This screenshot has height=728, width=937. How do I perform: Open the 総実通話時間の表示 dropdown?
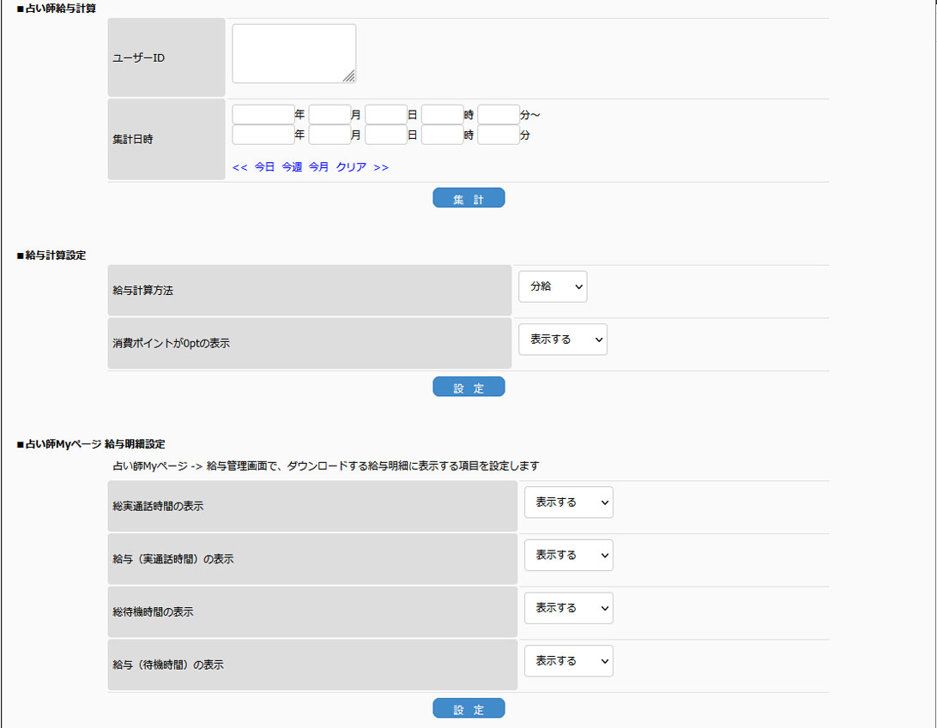tap(568, 502)
